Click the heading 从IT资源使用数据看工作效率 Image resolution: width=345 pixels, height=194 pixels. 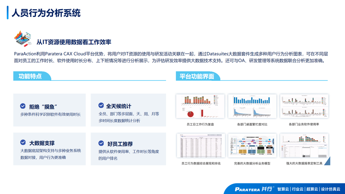click(74, 42)
